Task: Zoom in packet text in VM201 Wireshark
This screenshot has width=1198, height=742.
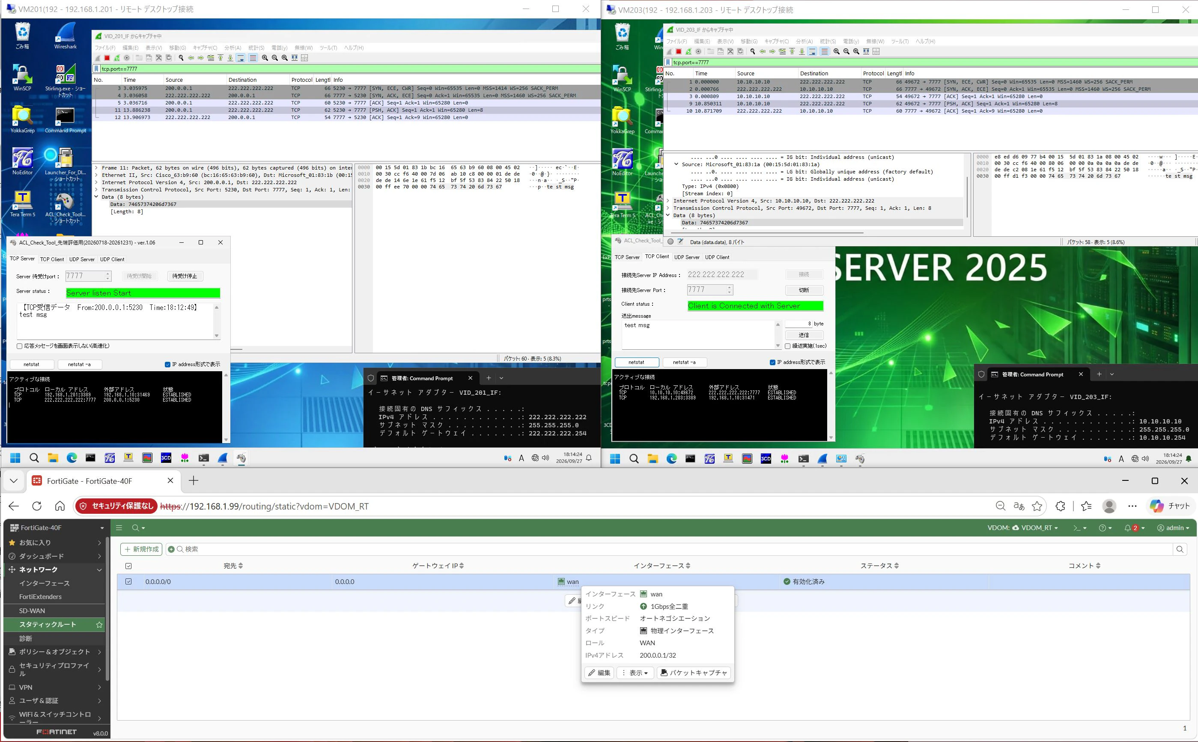Action: [x=265, y=58]
